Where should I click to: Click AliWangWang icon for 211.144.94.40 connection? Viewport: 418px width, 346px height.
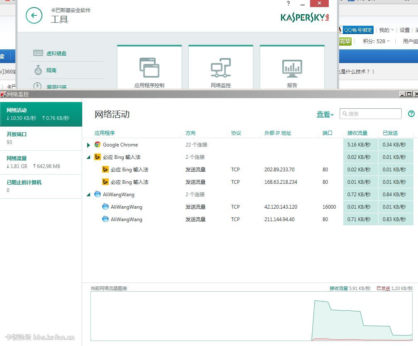(105, 219)
